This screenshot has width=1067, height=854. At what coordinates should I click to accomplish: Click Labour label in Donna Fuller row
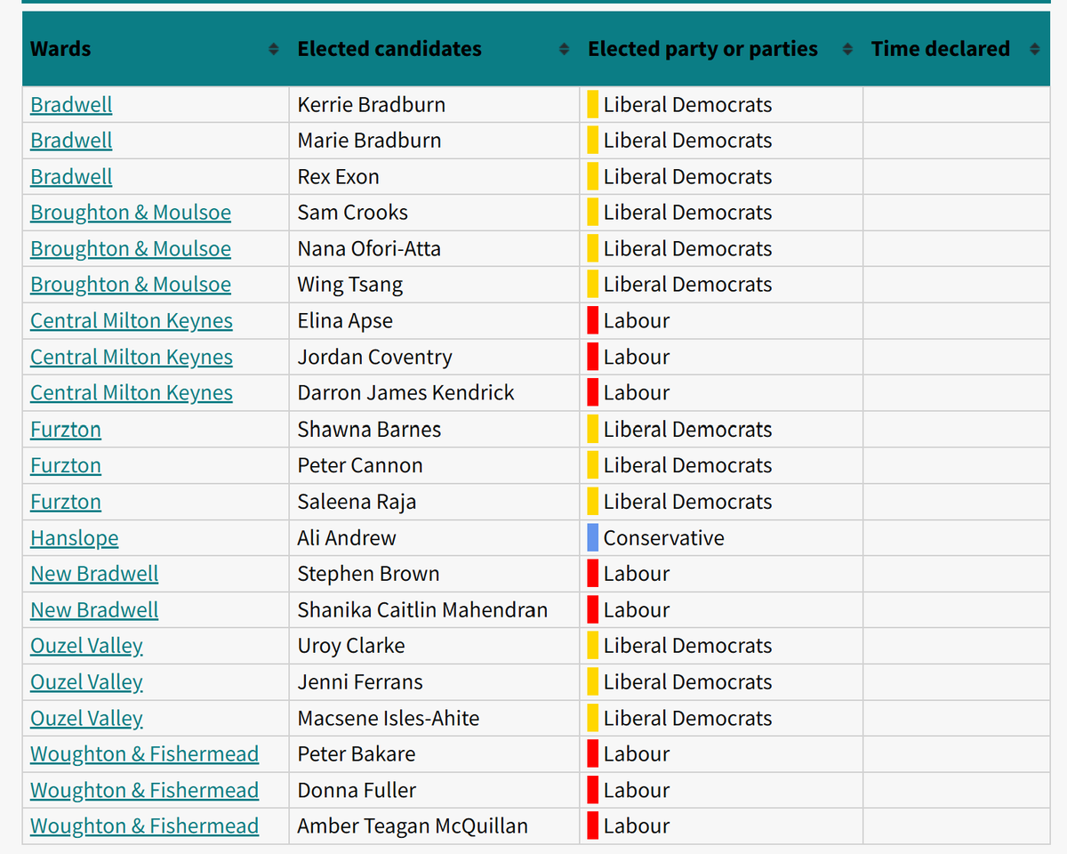click(637, 790)
